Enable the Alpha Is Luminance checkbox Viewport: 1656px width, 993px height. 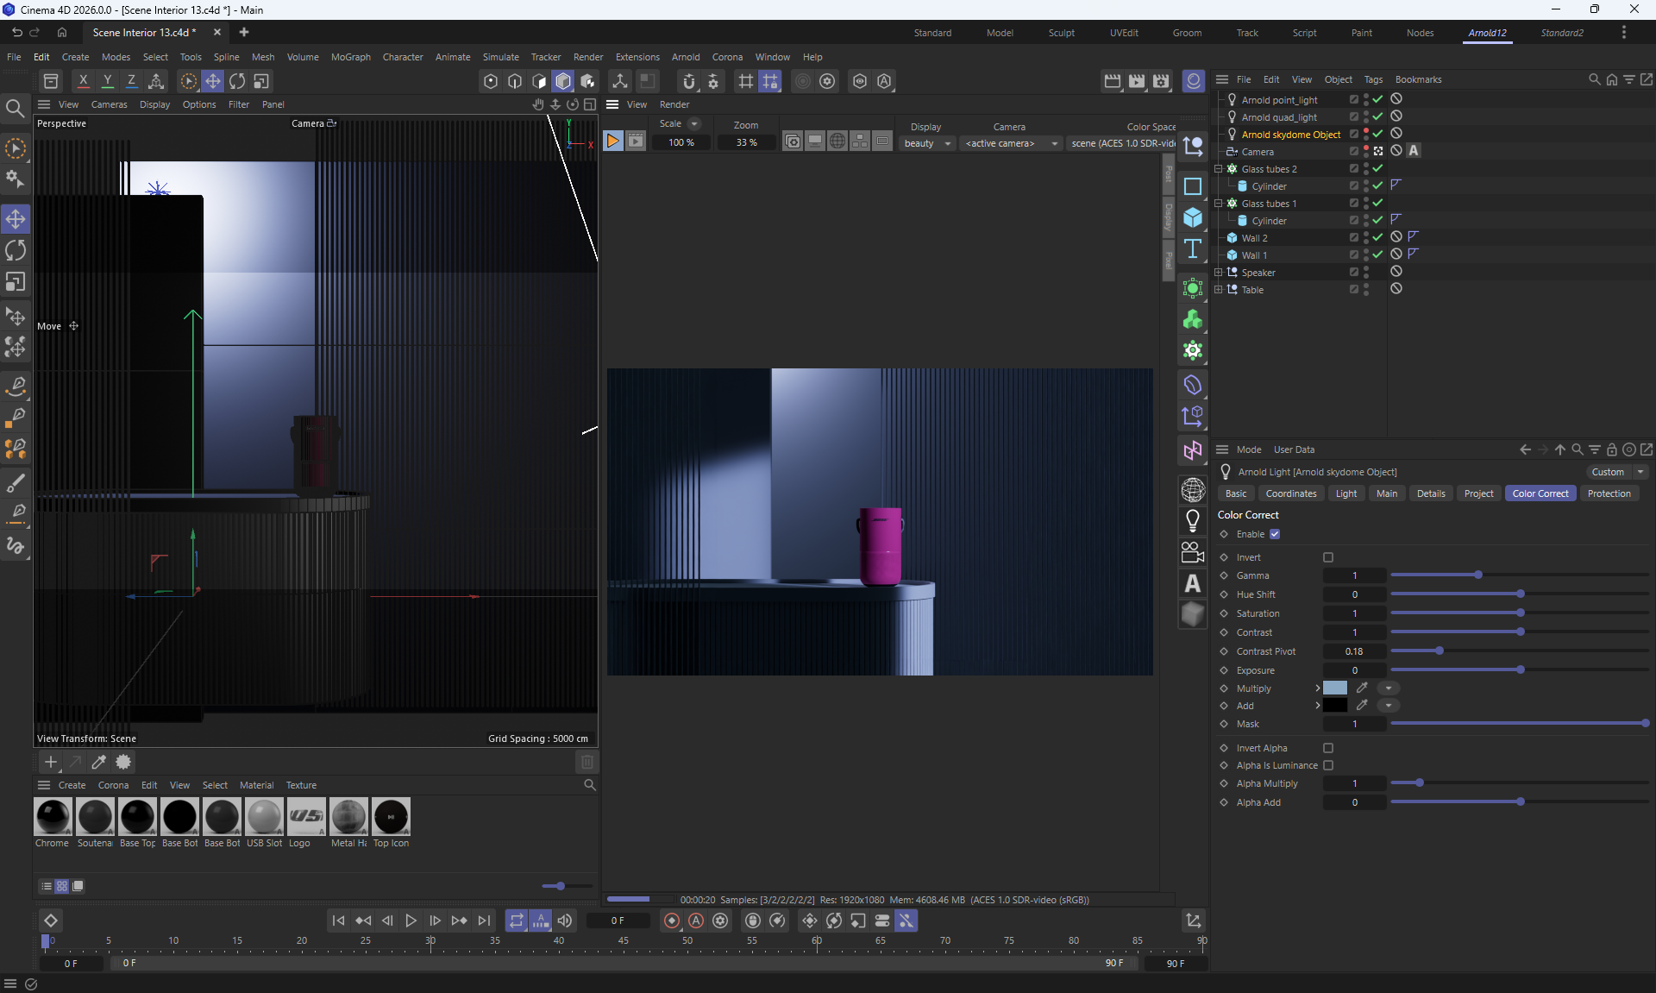click(1328, 765)
